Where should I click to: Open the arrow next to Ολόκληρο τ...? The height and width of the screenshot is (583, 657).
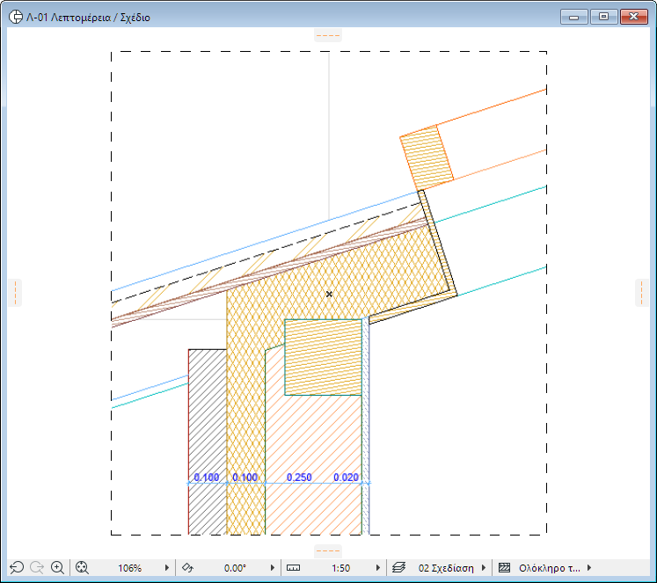[x=589, y=567]
